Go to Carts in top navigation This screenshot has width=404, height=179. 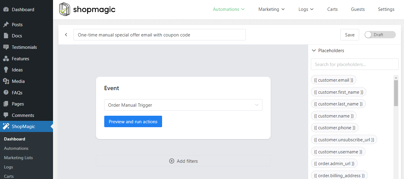tap(332, 9)
